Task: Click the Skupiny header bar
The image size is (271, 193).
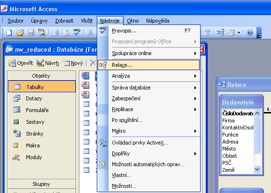Action: click(x=42, y=184)
